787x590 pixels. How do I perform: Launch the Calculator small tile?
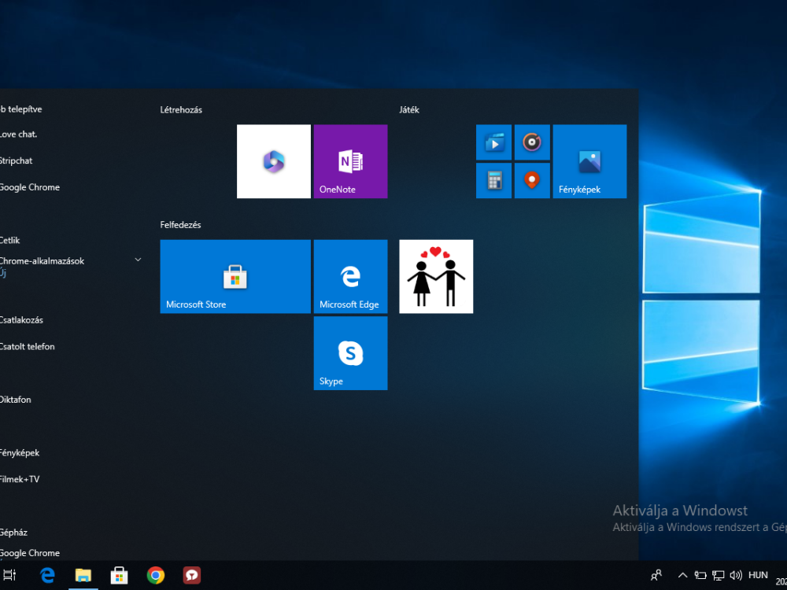493,181
